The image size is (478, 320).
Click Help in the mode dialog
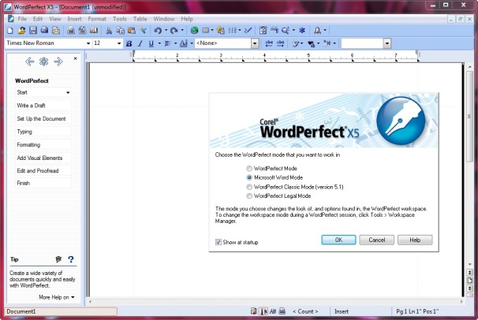[415, 240]
